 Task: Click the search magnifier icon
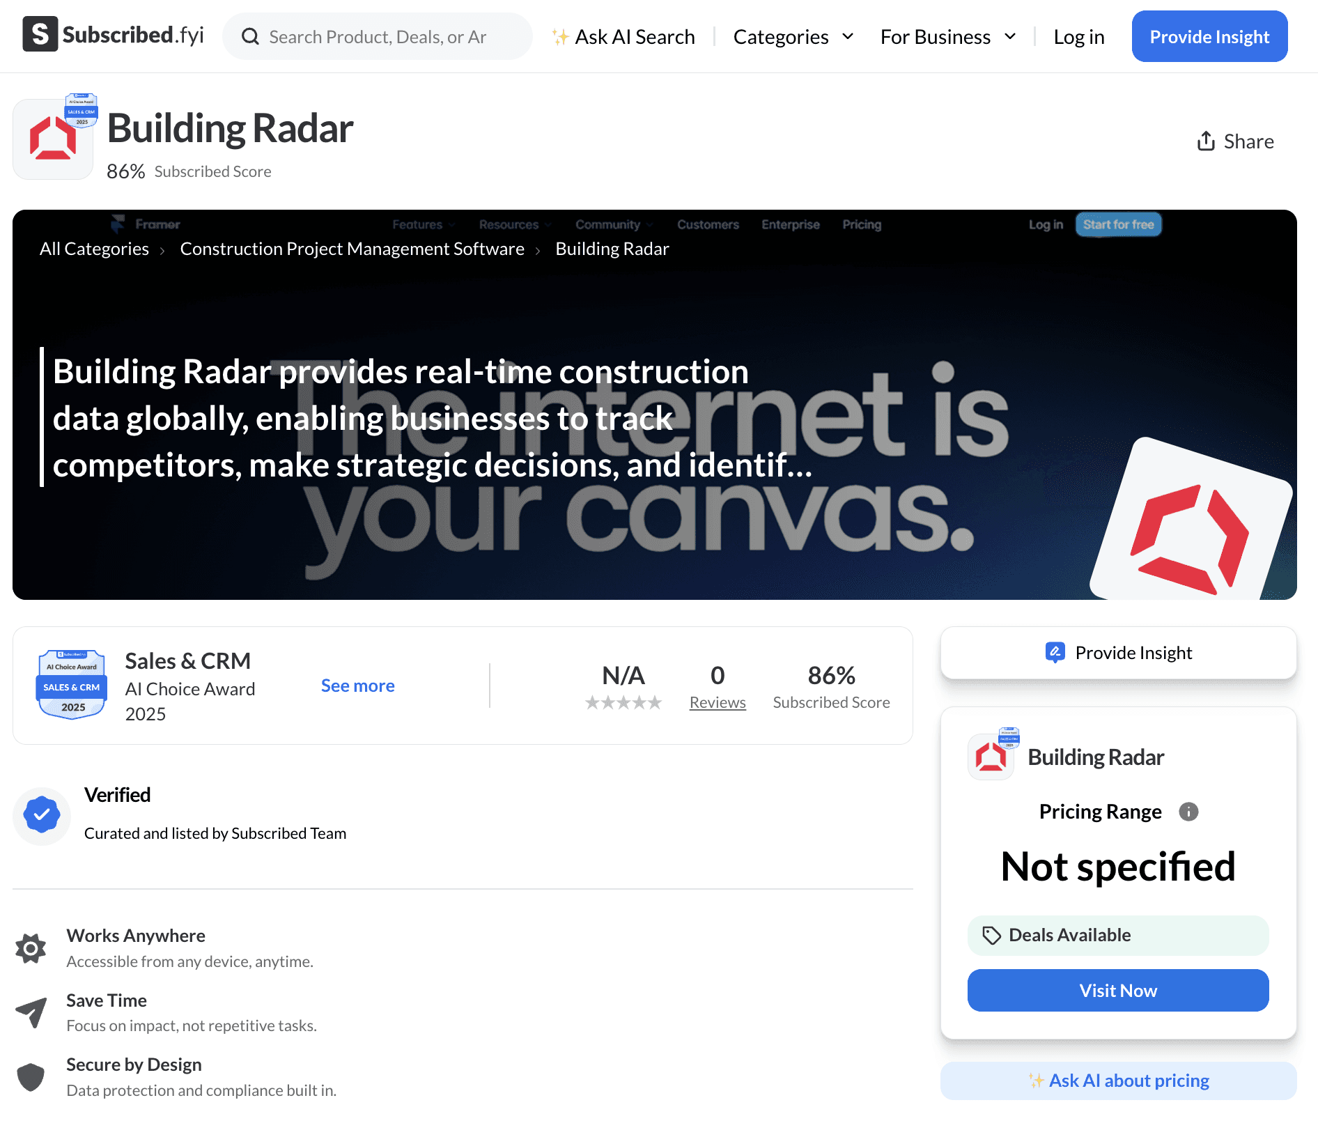coord(250,37)
